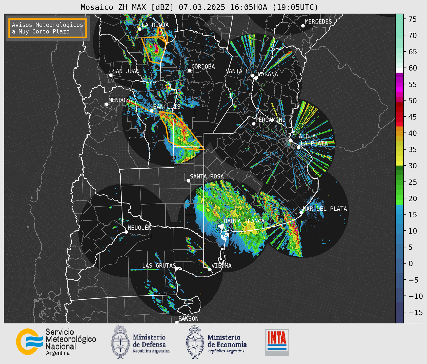This screenshot has height=364, width=427.
Task: Click the Servicio Meteorológico Nacional text
Action: click(71, 342)
